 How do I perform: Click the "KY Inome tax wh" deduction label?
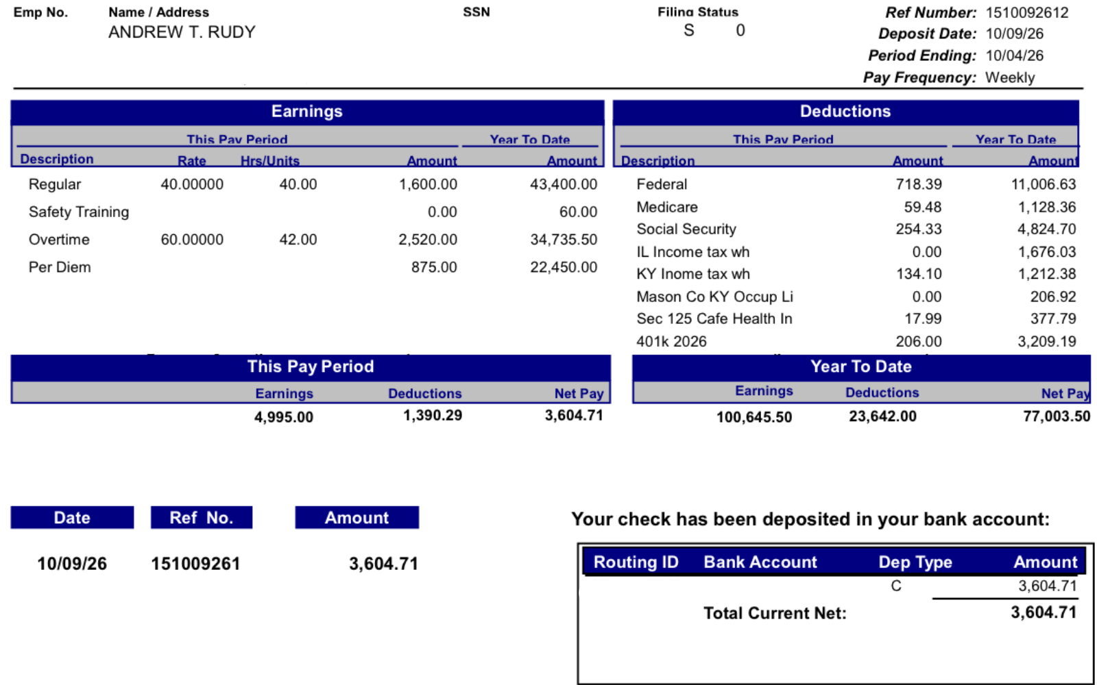pyautogui.click(x=693, y=274)
